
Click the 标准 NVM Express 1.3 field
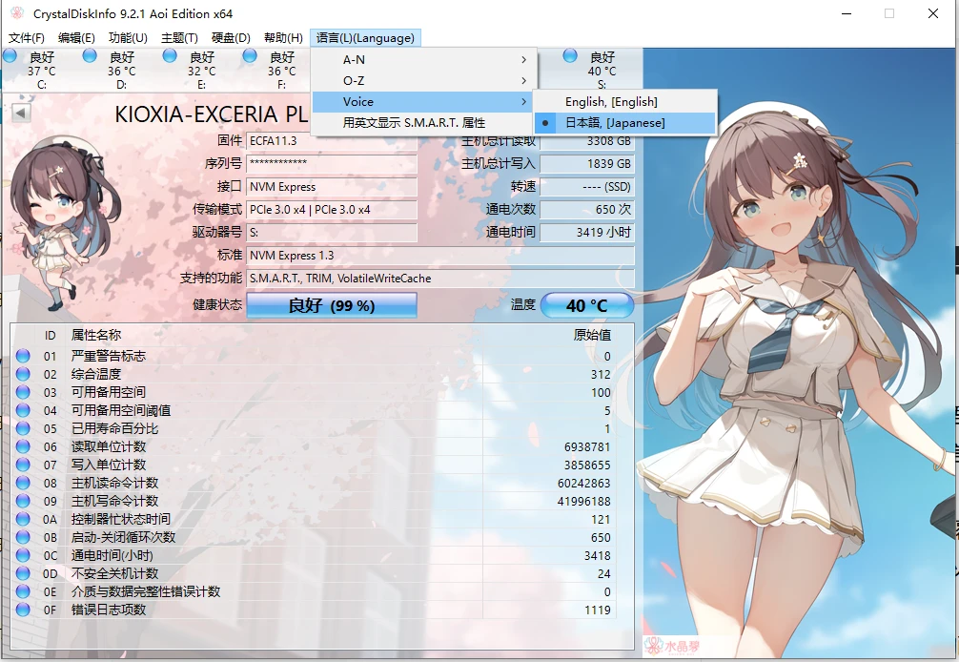[x=440, y=255]
